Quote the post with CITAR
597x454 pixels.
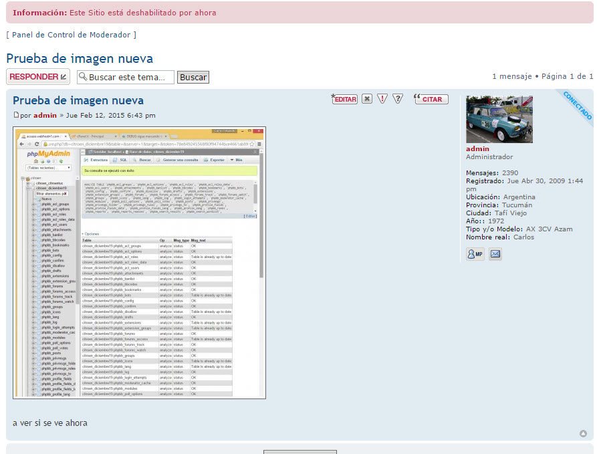pos(429,99)
